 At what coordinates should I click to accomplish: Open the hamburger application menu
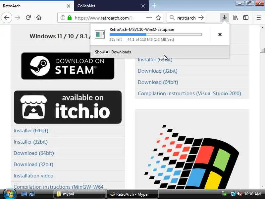pyautogui.click(x=259, y=18)
